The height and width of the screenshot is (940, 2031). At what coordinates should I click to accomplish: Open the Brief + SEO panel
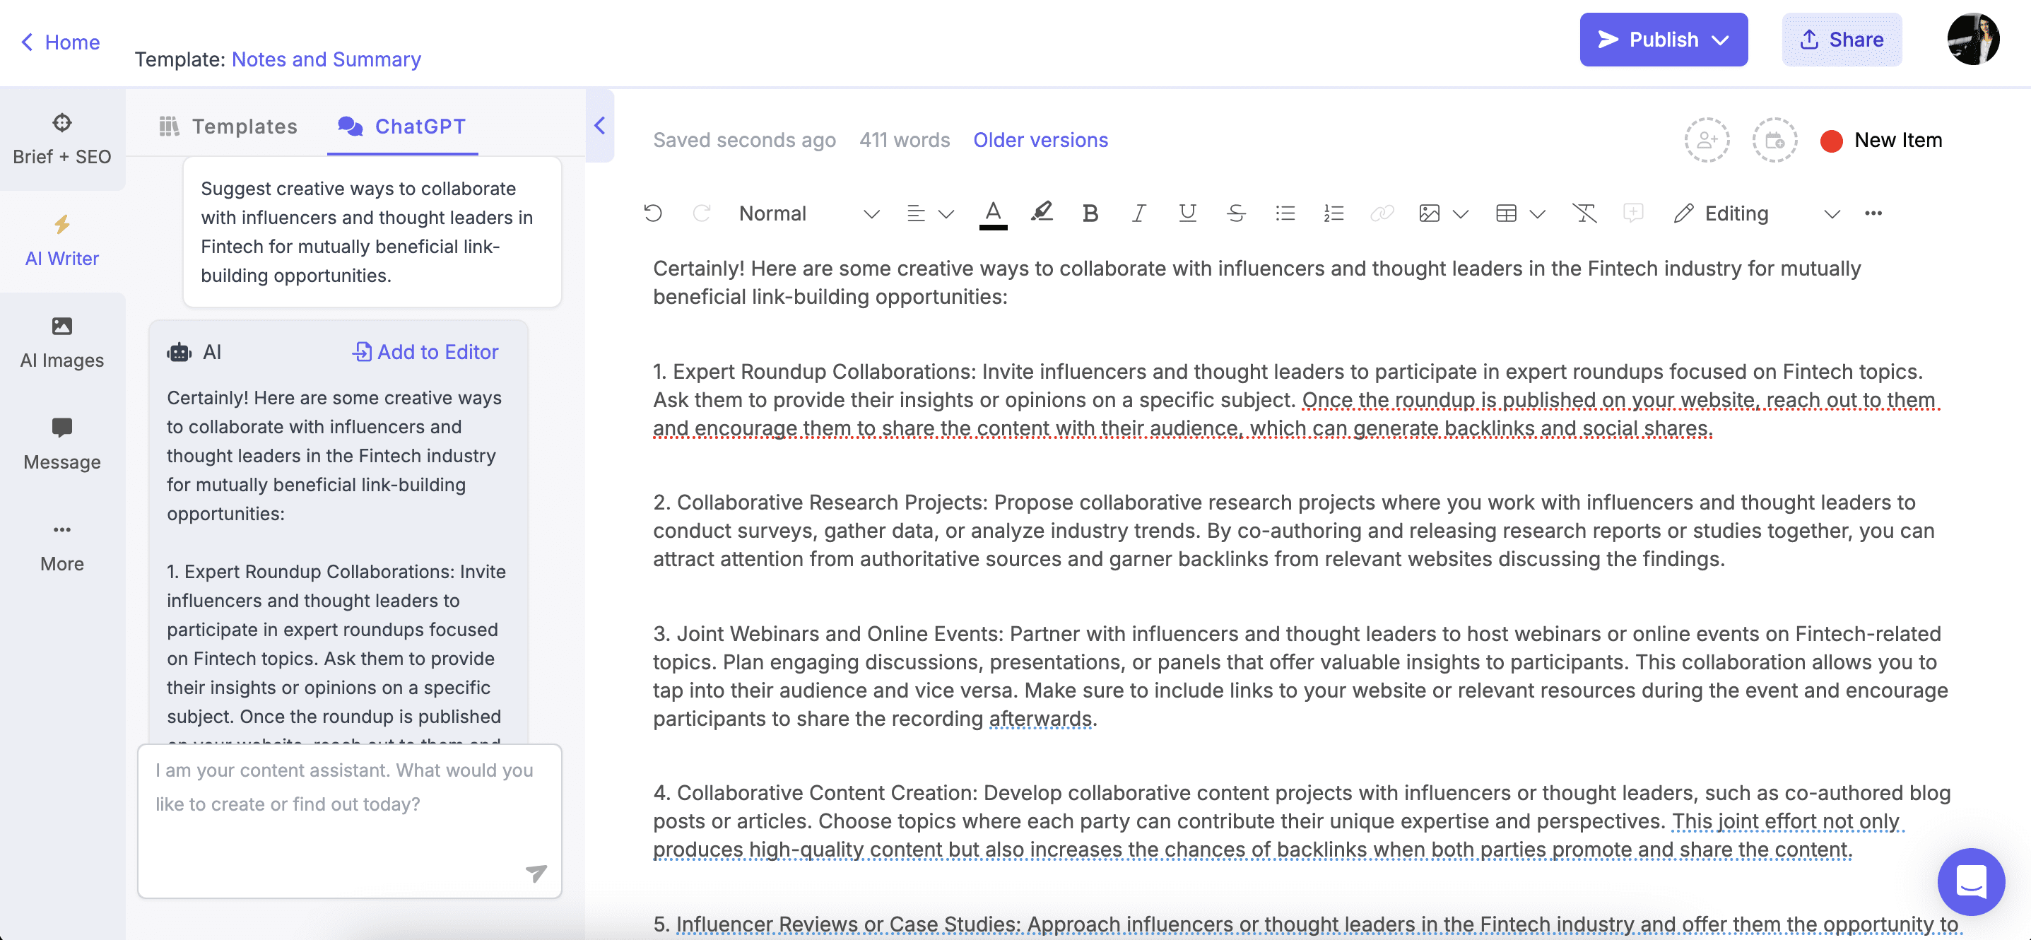click(62, 139)
